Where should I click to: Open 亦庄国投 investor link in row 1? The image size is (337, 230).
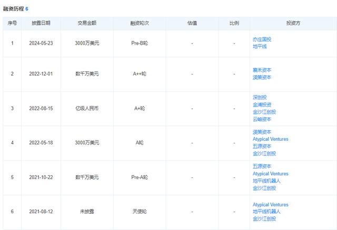(262, 39)
